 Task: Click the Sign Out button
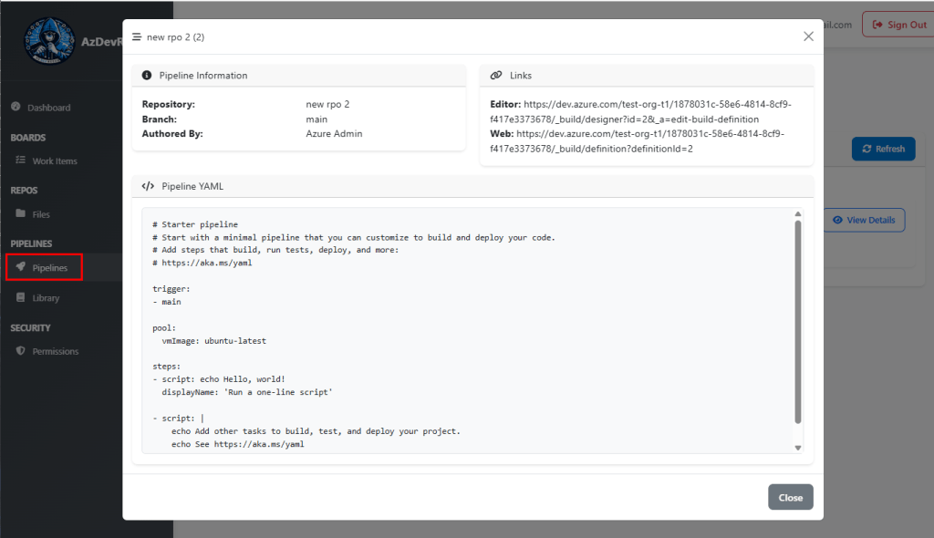pos(898,25)
